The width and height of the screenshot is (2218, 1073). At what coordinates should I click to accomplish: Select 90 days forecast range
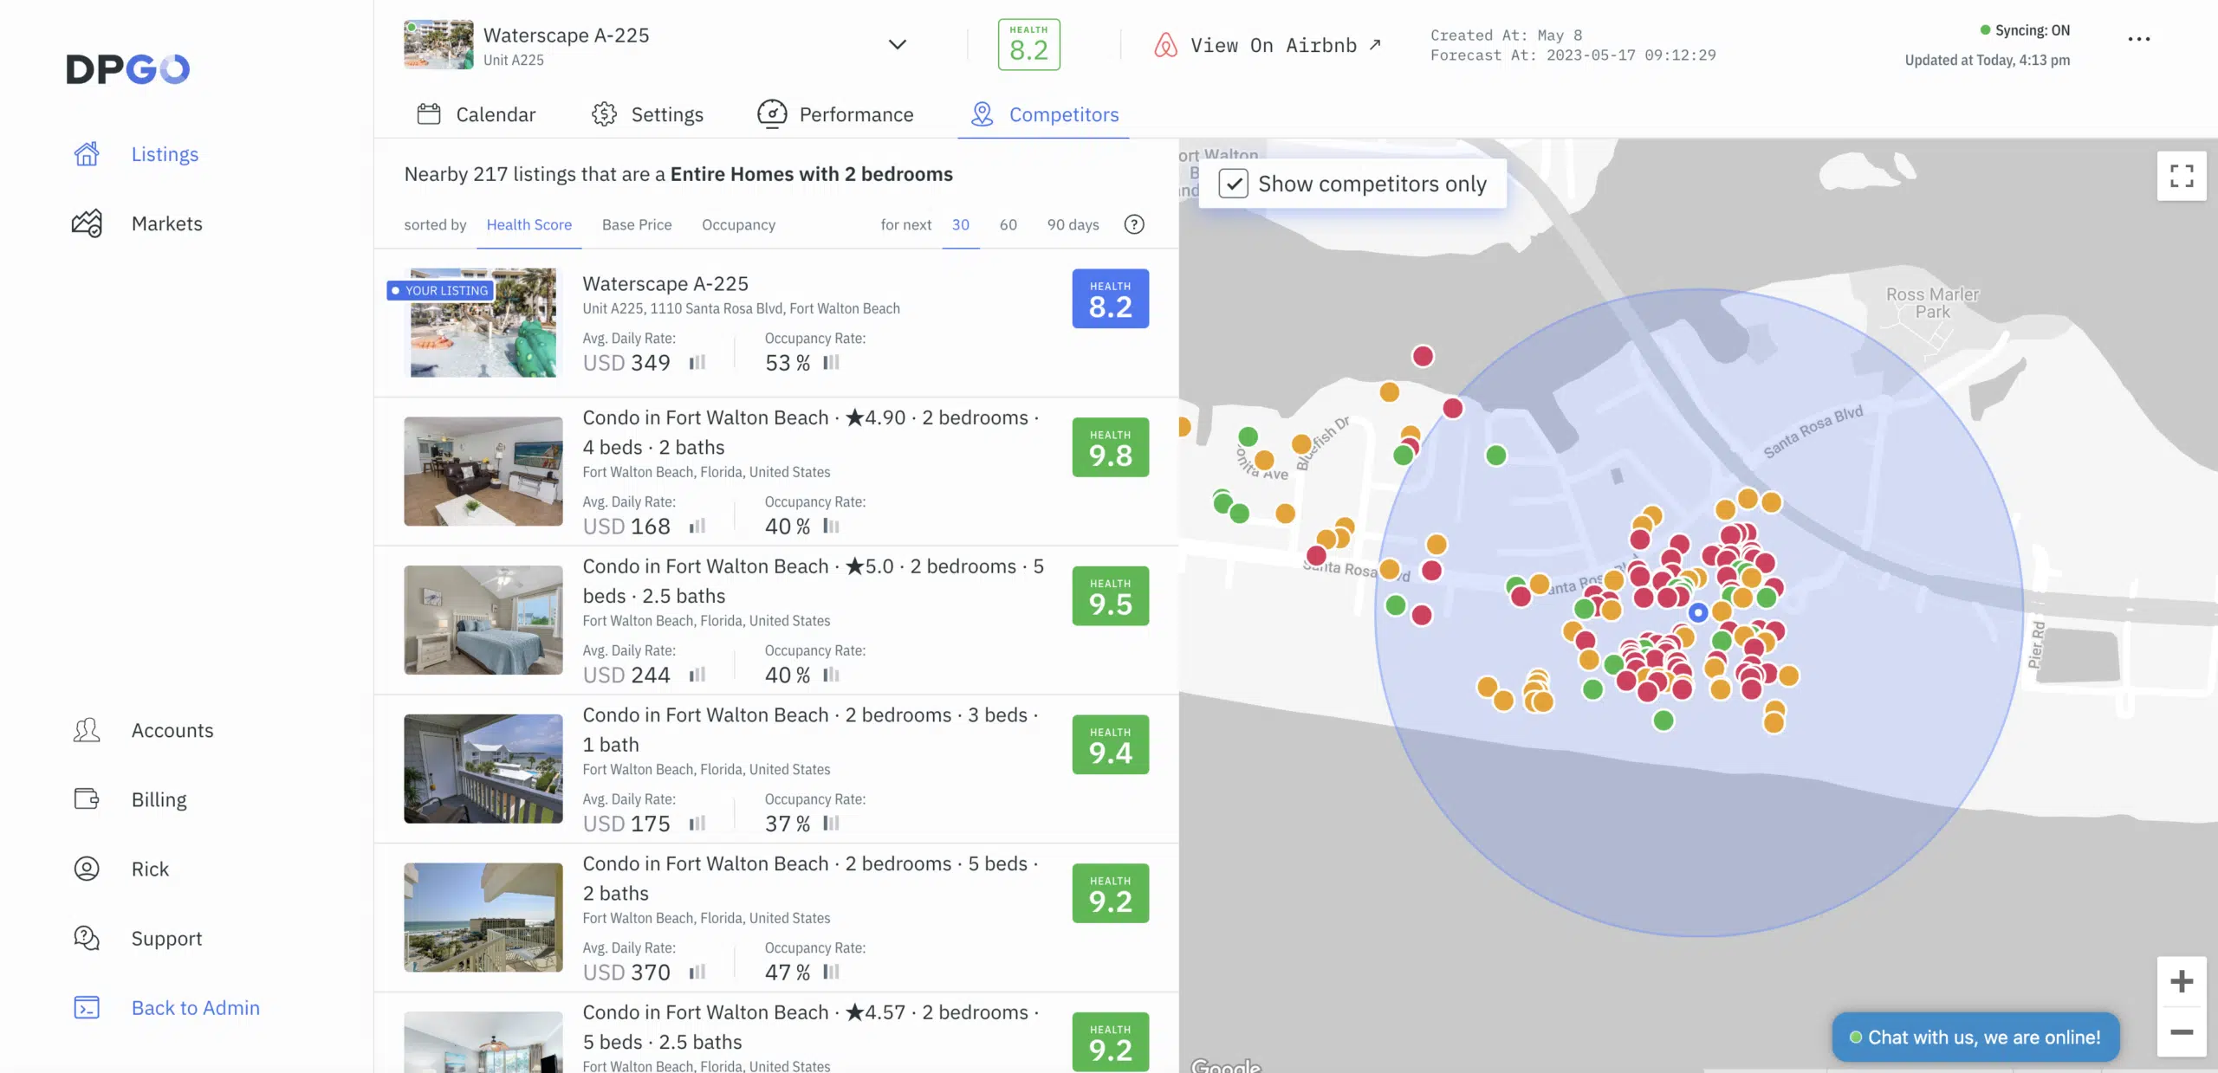point(1072,224)
